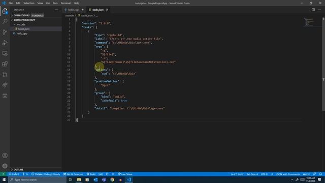Image resolution: width=325 pixels, height=183 pixels.
Task: Open the Manage gear icon
Action: (x=5, y=166)
